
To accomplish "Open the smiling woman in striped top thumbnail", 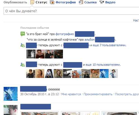I will click(58, 74).
